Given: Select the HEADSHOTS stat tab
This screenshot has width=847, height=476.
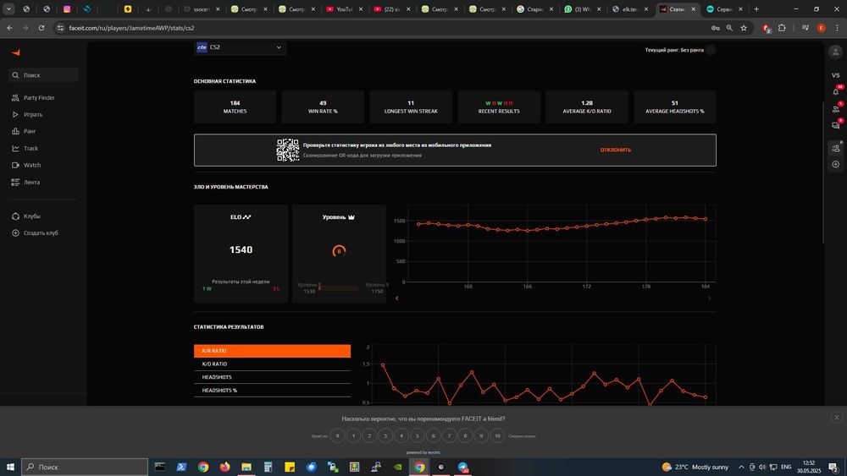Looking at the screenshot, I should [272, 377].
